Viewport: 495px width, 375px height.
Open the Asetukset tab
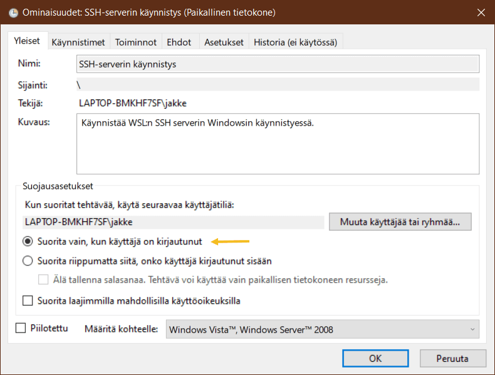tap(224, 42)
